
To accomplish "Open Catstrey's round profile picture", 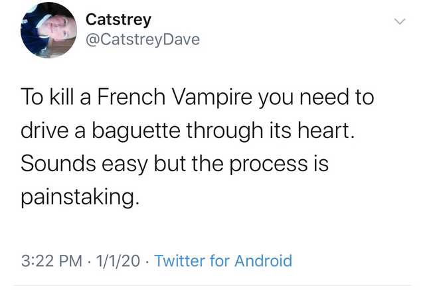I will coord(48,30).
